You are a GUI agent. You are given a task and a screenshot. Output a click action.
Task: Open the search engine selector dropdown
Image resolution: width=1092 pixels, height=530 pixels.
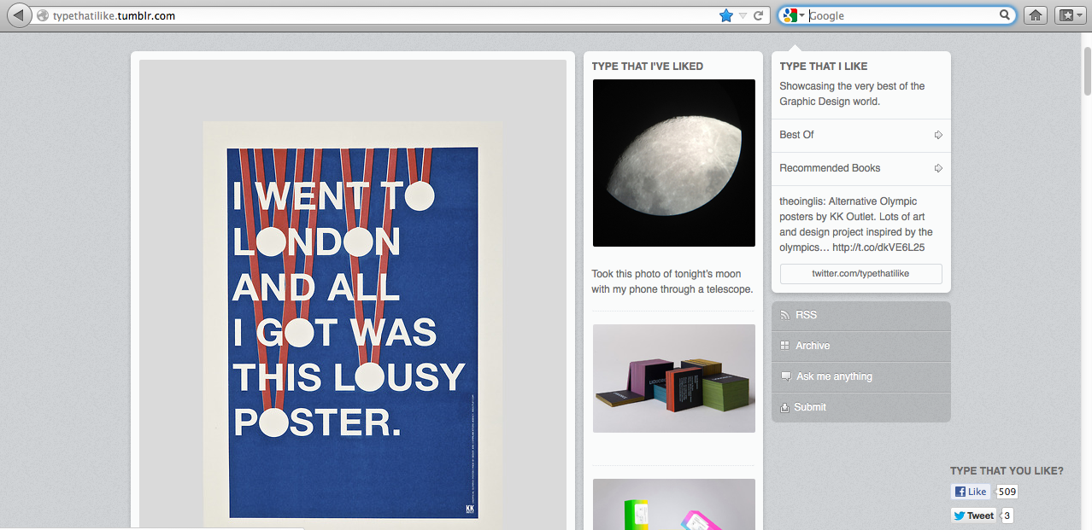click(x=794, y=15)
